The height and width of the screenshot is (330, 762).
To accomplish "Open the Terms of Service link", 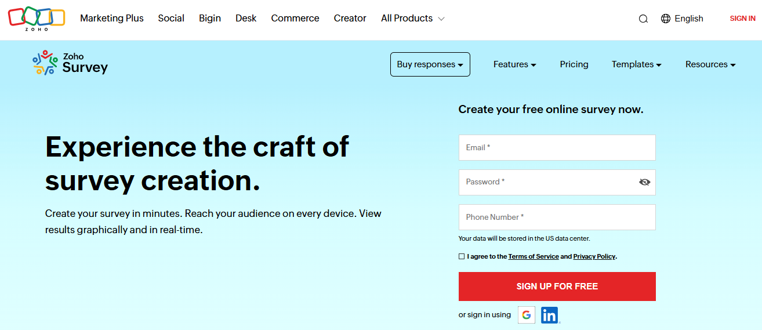I will 534,256.
